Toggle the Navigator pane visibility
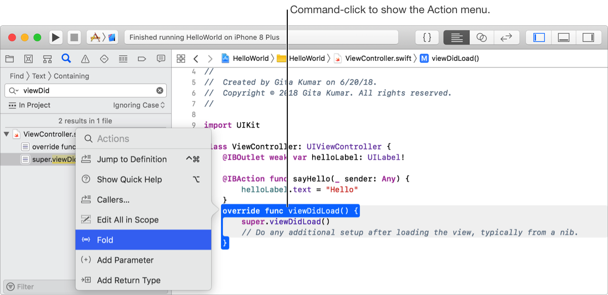Viewport: 608px width, 295px height. point(539,37)
